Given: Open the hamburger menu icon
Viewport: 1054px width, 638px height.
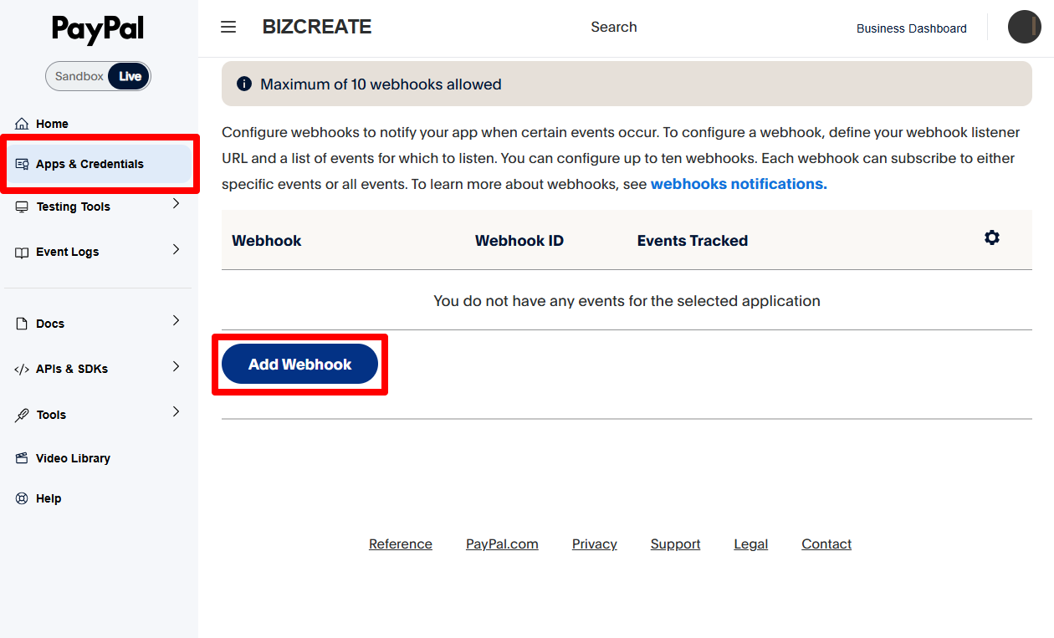Looking at the screenshot, I should 228,28.
